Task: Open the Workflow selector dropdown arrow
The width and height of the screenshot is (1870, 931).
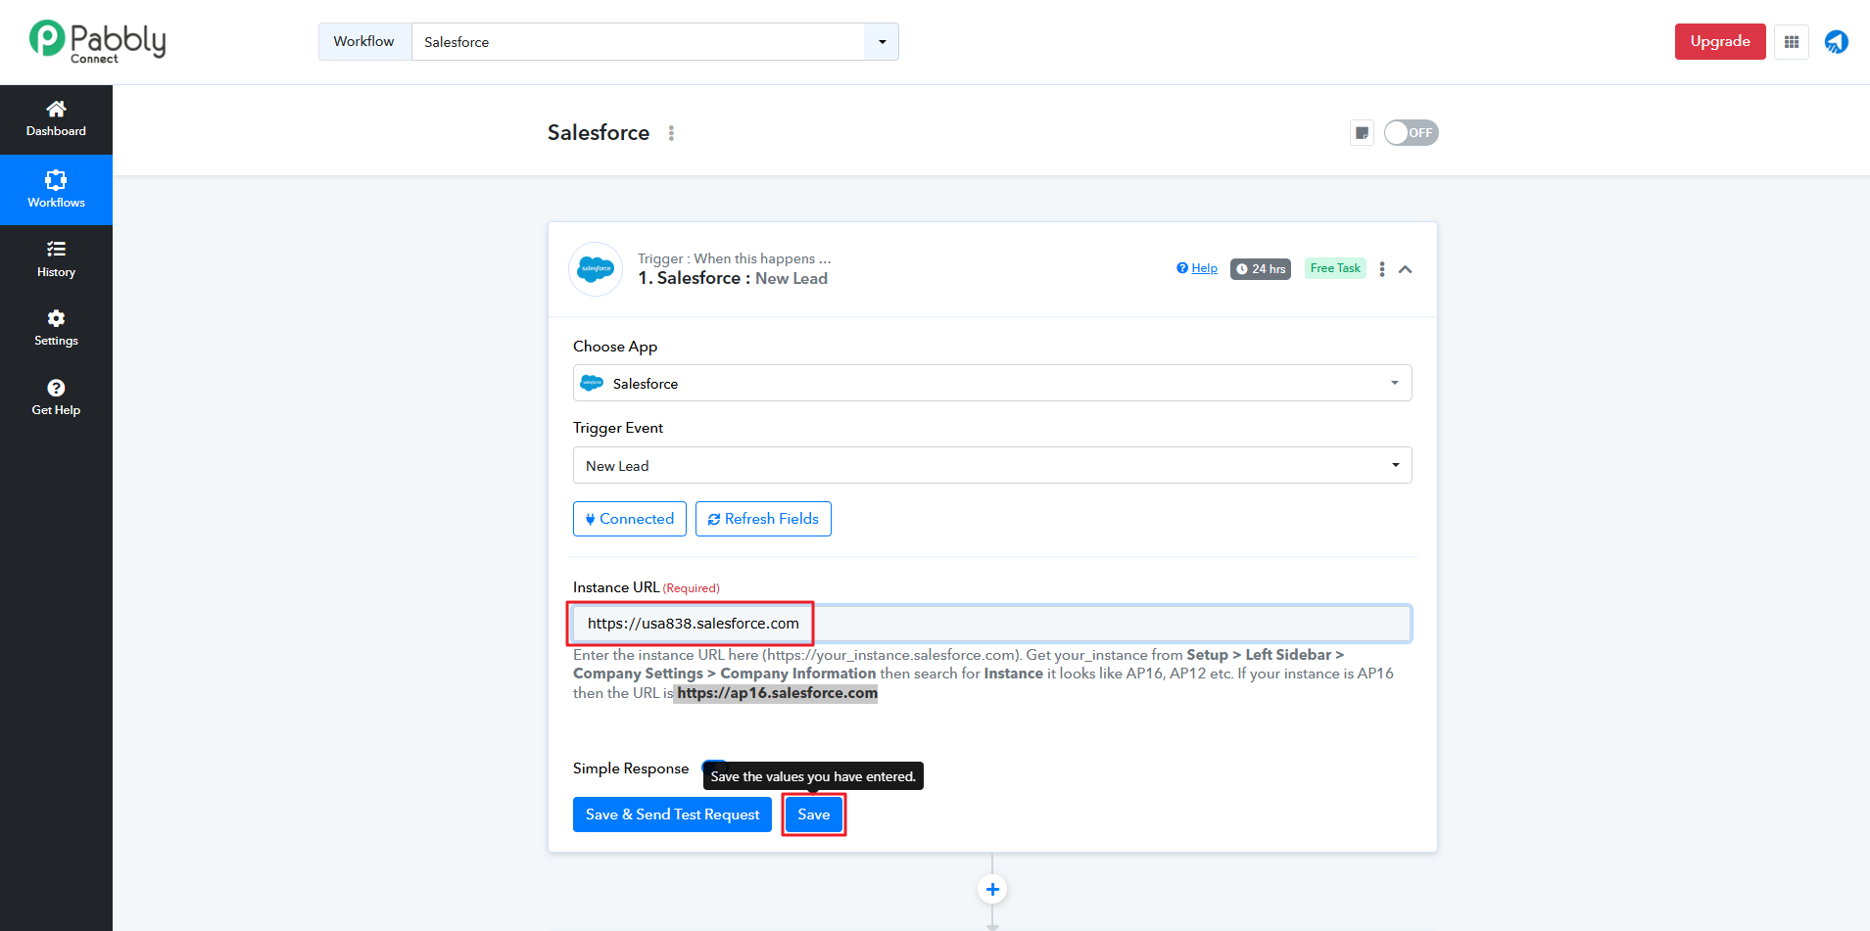Action: click(882, 42)
